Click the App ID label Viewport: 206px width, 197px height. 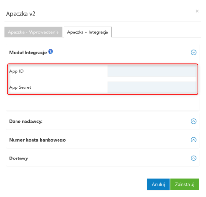[x=16, y=71]
